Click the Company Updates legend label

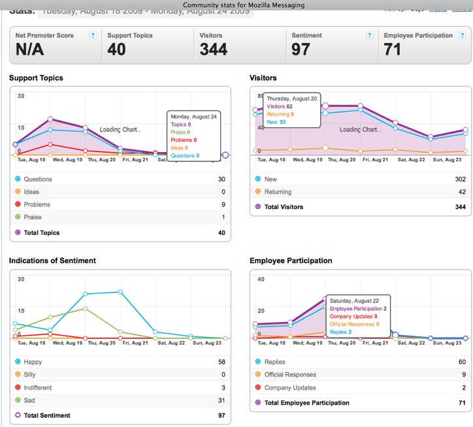[x=289, y=388]
